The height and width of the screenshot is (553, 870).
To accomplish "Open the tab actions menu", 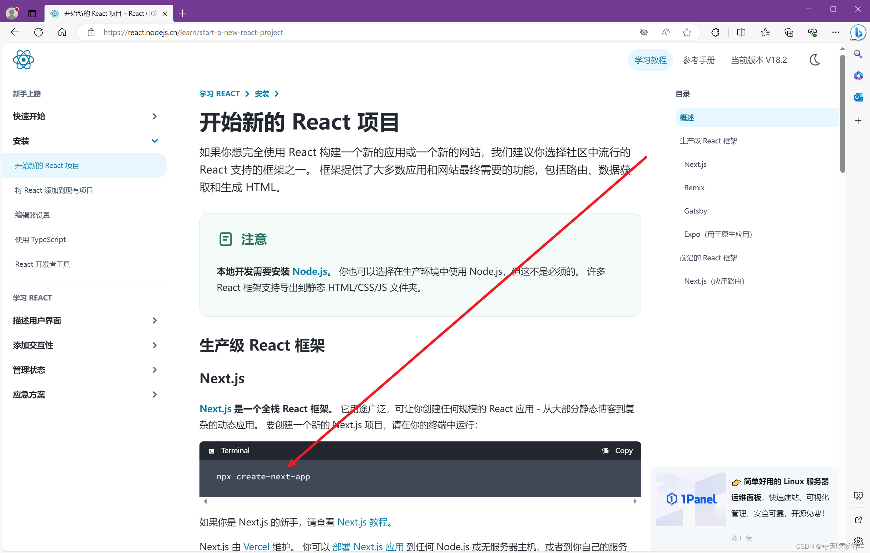I will click(32, 13).
